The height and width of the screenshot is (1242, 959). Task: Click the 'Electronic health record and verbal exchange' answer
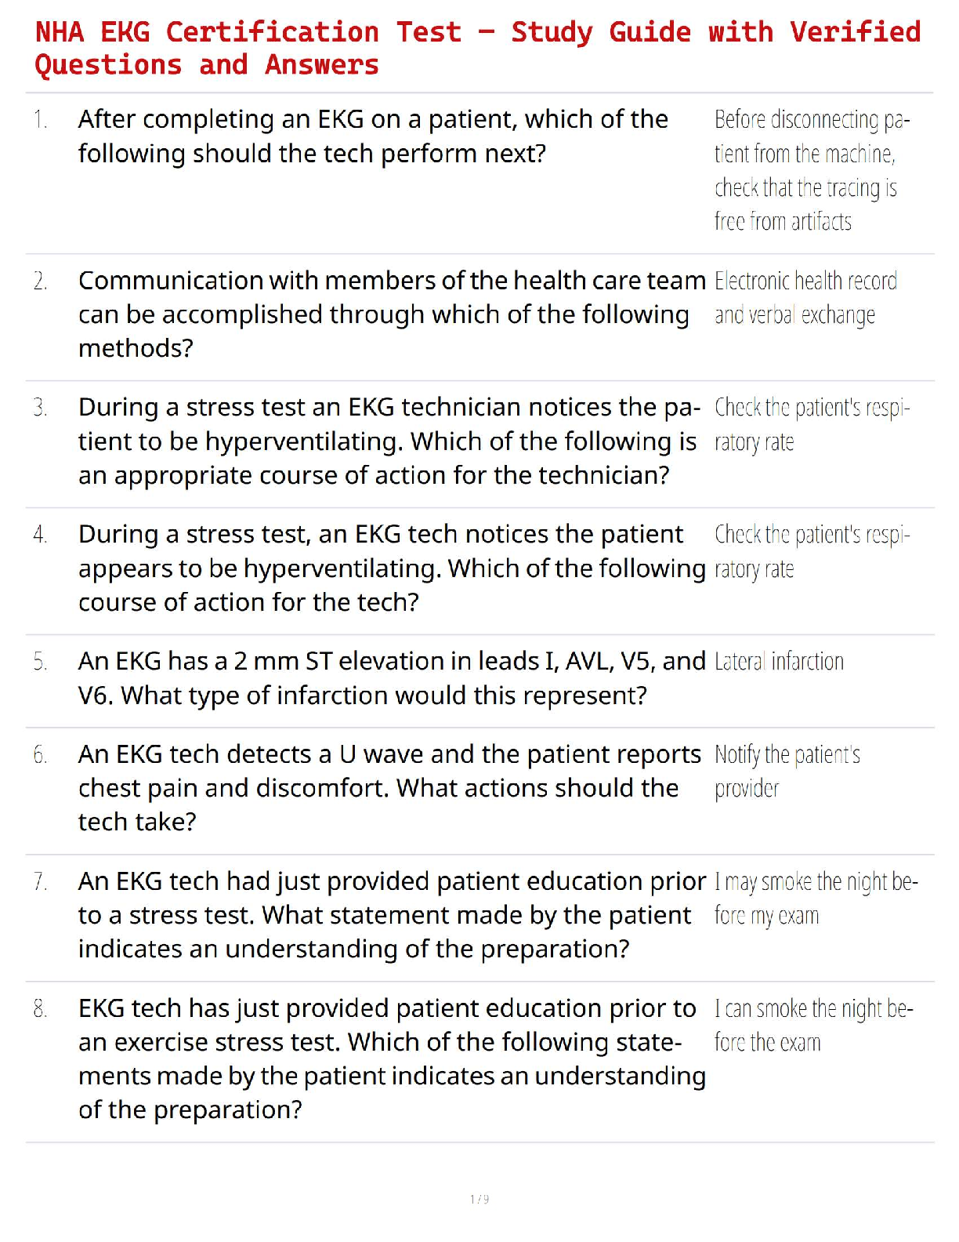click(805, 298)
